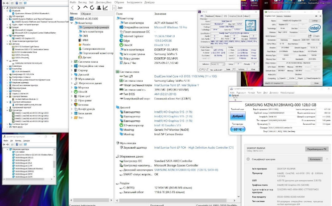Click the Lookup button in GPU-Z
The height and width of the screenshot is (206, 332).
pyautogui.click(x=314, y=21)
